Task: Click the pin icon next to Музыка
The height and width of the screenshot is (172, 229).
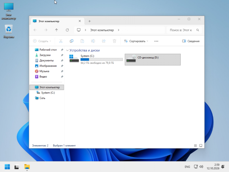Action: pos(62,71)
